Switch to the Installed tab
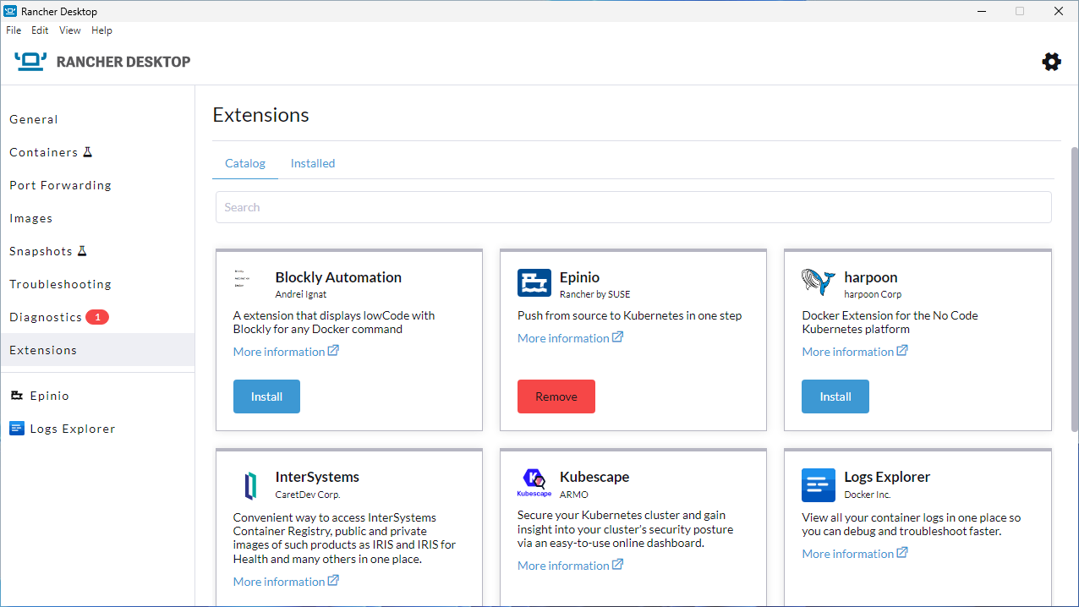1079x607 pixels. point(313,163)
